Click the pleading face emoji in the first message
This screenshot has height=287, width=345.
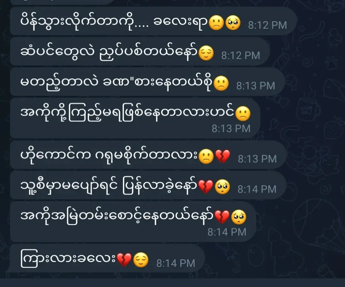coord(233,23)
